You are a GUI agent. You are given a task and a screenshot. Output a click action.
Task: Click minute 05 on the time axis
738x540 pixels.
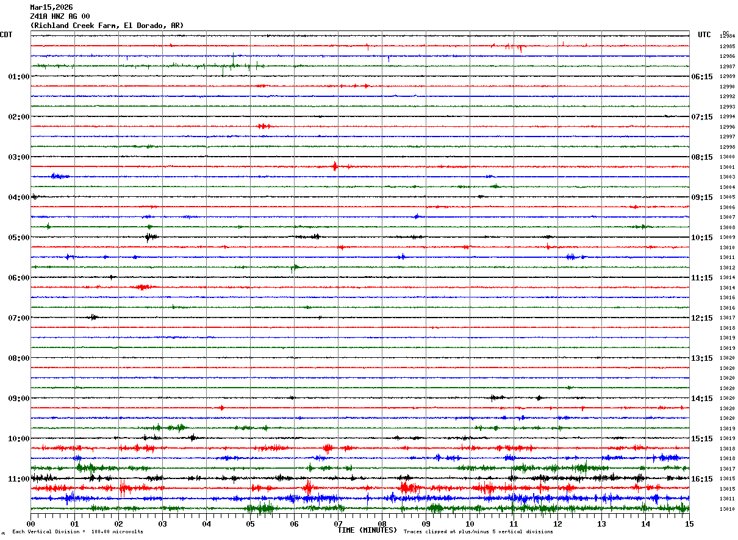pyautogui.click(x=250, y=524)
